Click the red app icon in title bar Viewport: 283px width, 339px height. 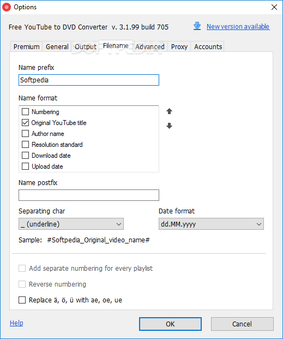7,7
